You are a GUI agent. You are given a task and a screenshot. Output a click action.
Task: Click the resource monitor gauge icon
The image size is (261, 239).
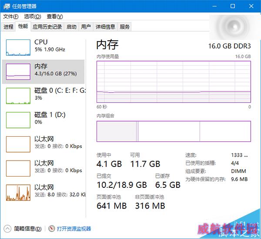coord(52,229)
